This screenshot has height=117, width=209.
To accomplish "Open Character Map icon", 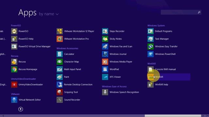I will (59, 62).
